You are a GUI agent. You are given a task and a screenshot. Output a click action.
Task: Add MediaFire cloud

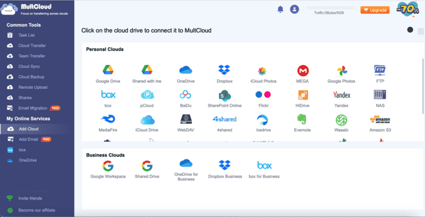coord(108,119)
